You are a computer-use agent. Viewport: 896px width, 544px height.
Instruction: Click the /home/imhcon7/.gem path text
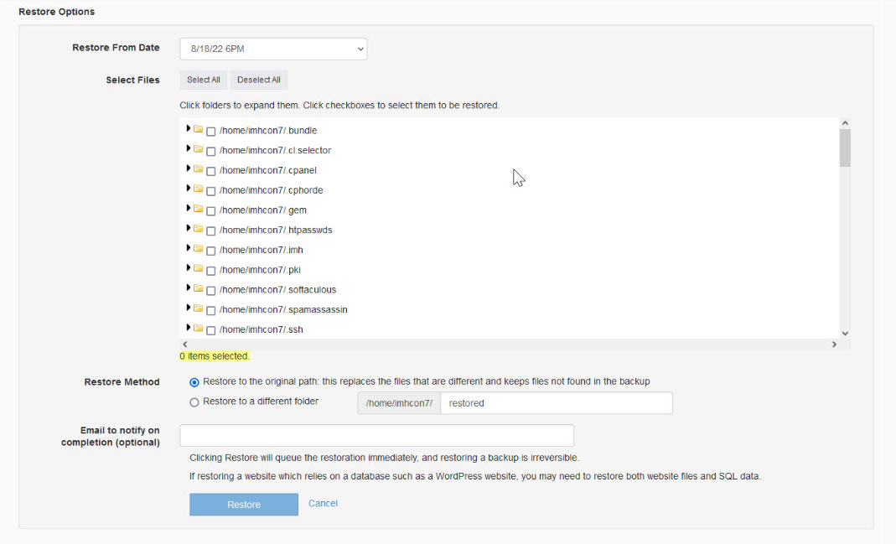[263, 210]
